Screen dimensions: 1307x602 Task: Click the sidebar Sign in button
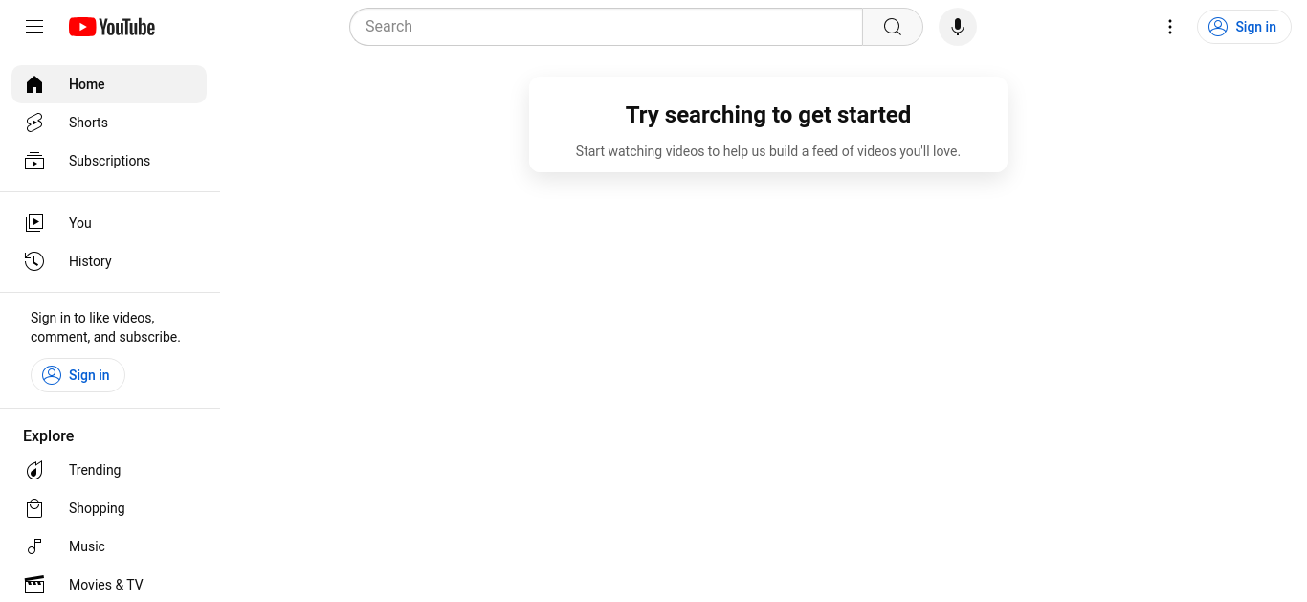[x=78, y=375]
